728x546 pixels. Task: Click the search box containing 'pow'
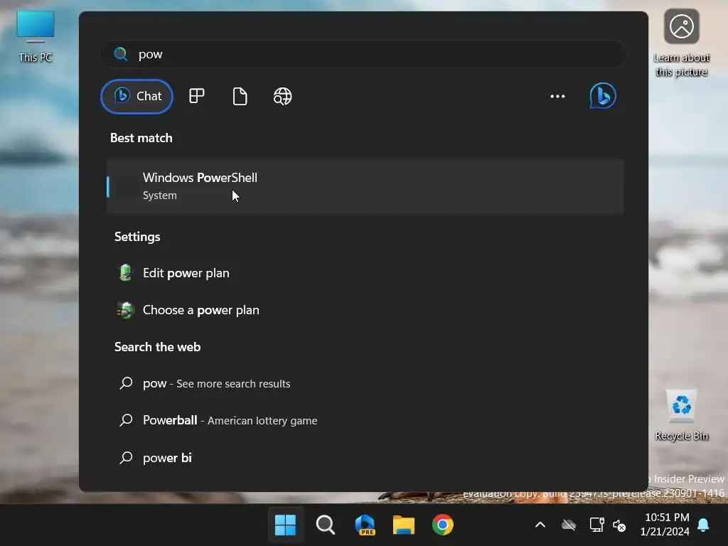tap(363, 54)
